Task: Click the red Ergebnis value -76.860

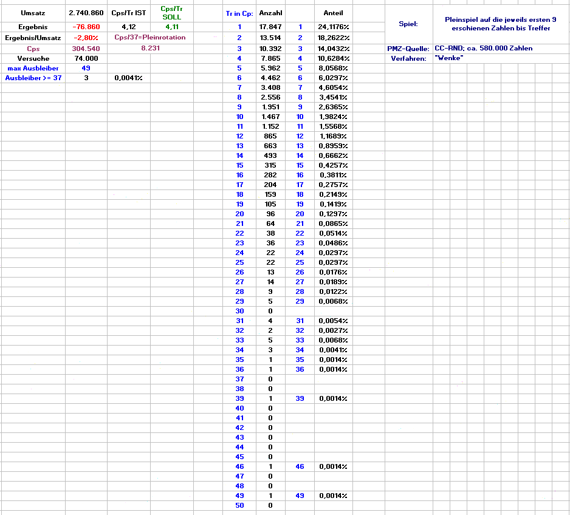Action: [86, 27]
